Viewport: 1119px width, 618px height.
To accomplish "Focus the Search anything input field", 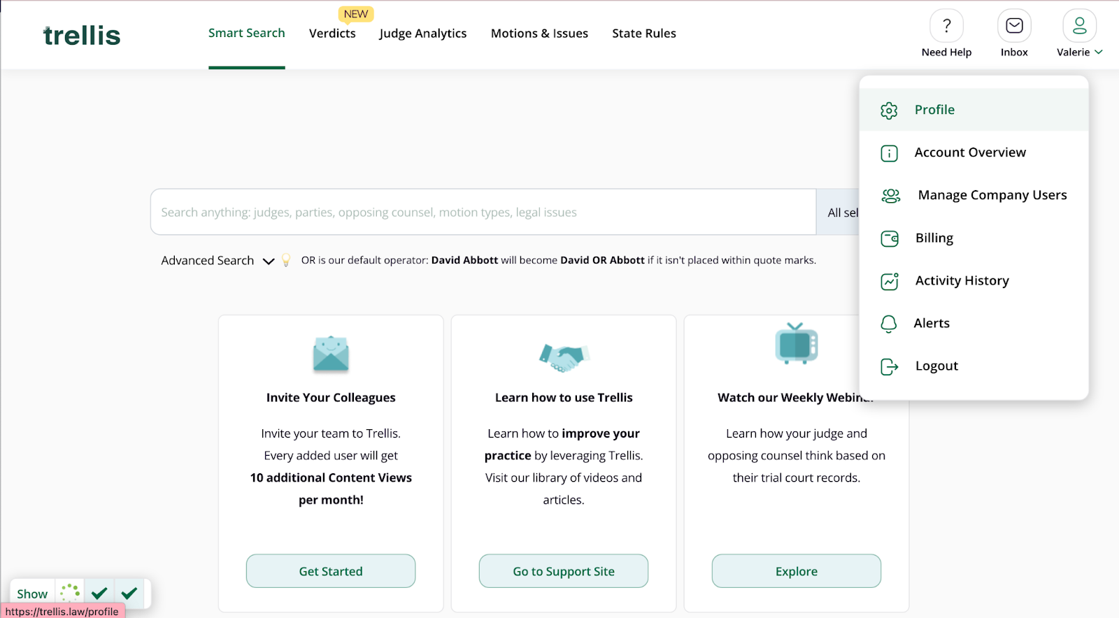I will (483, 212).
